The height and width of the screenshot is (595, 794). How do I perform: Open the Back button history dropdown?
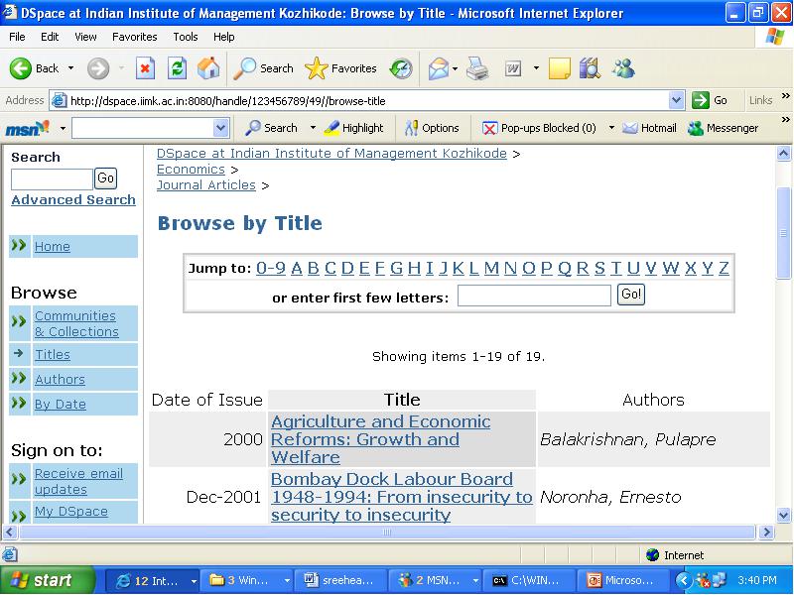pyautogui.click(x=70, y=67)
